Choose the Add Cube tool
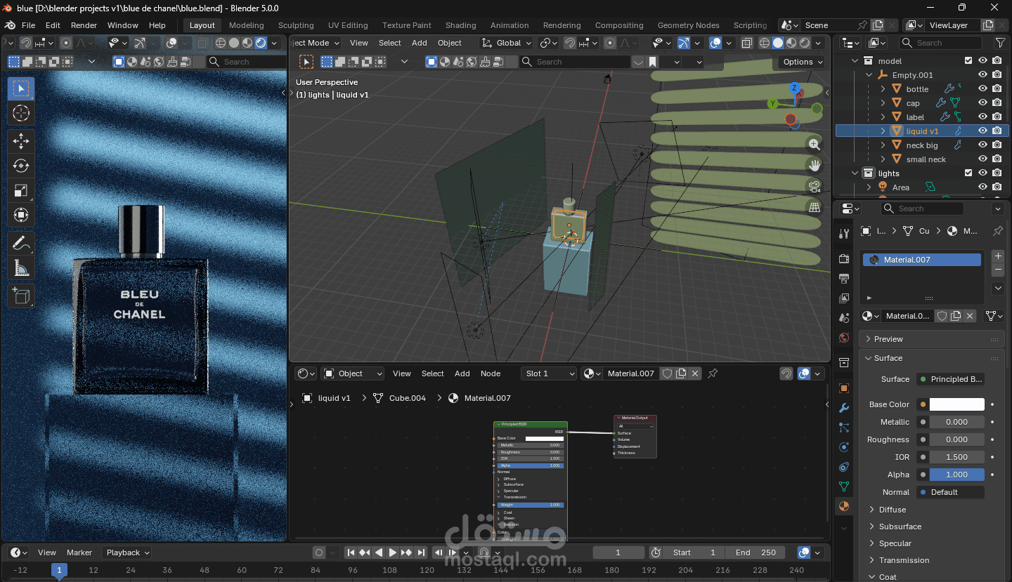1012x582 pixels. pos(21,296)
